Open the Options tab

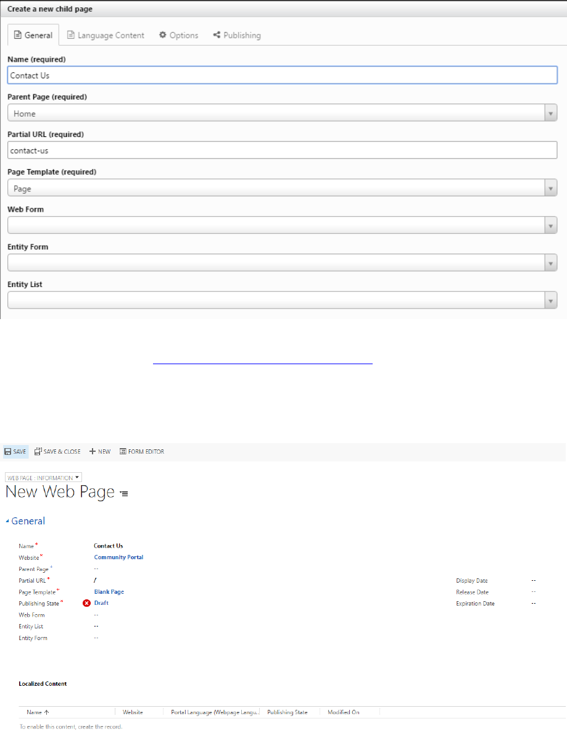[x=178, y=35]
